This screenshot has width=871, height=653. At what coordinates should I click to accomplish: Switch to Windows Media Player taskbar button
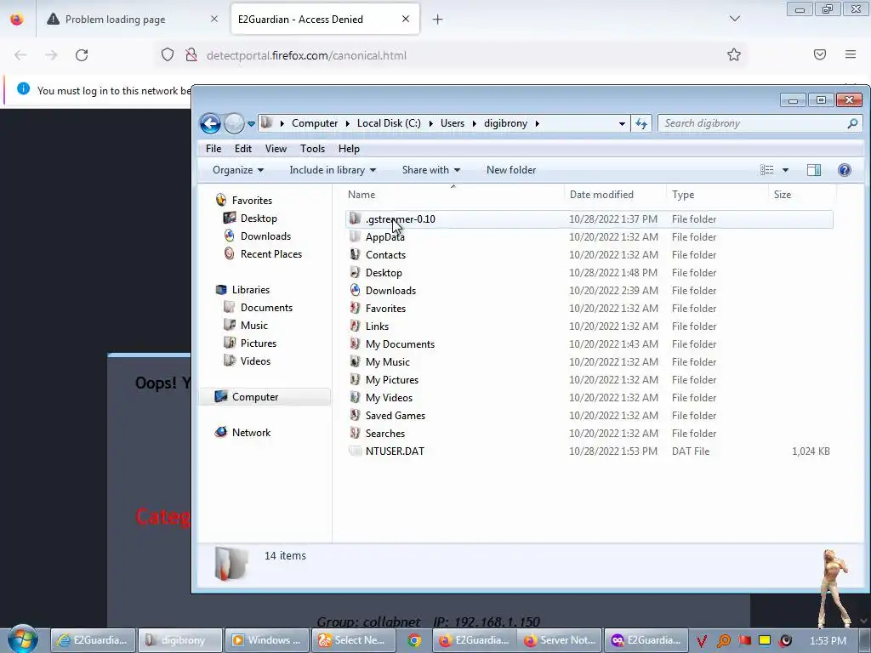click(x=265, y=640)
